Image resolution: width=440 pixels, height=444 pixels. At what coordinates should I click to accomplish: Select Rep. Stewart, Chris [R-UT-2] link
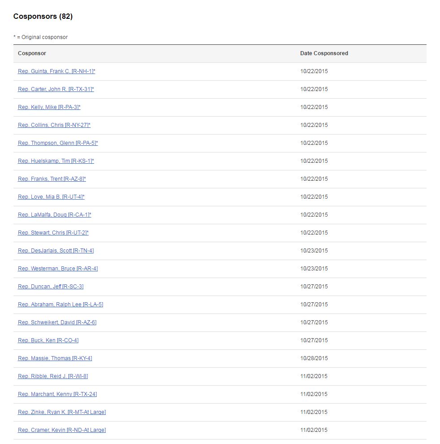(x=53, y=233)
